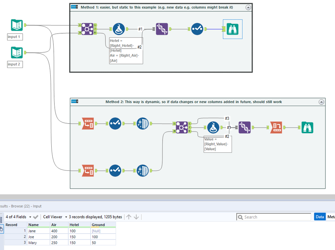Switch to the Data view tab
Viewport: 335px width, 250px height.
(x=320, y=217)
